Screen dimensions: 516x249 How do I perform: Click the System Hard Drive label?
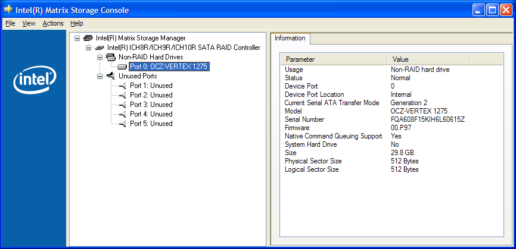click(310, 144)
